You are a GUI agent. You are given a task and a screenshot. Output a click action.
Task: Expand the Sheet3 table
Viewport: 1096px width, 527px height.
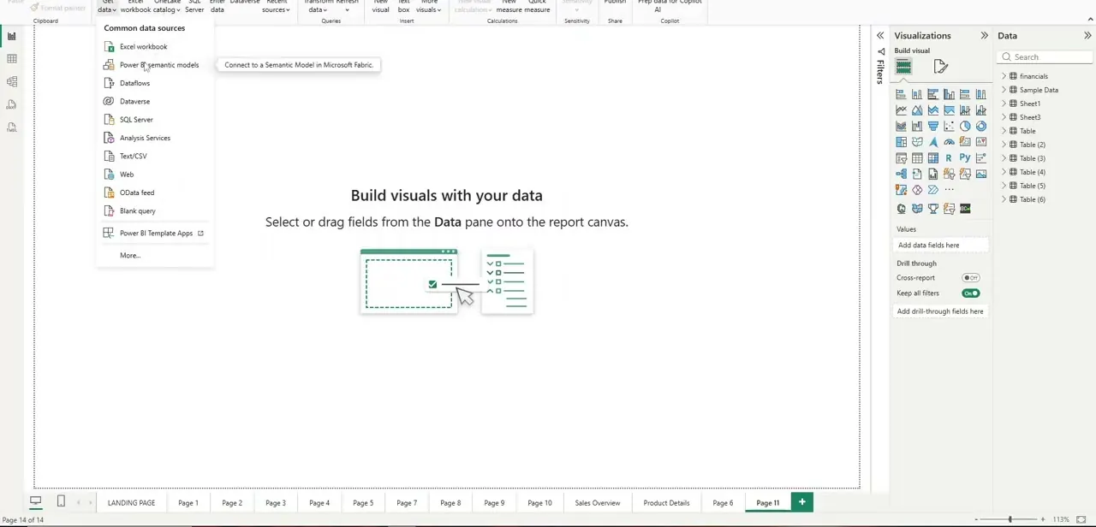click(x=1004, y=117)
